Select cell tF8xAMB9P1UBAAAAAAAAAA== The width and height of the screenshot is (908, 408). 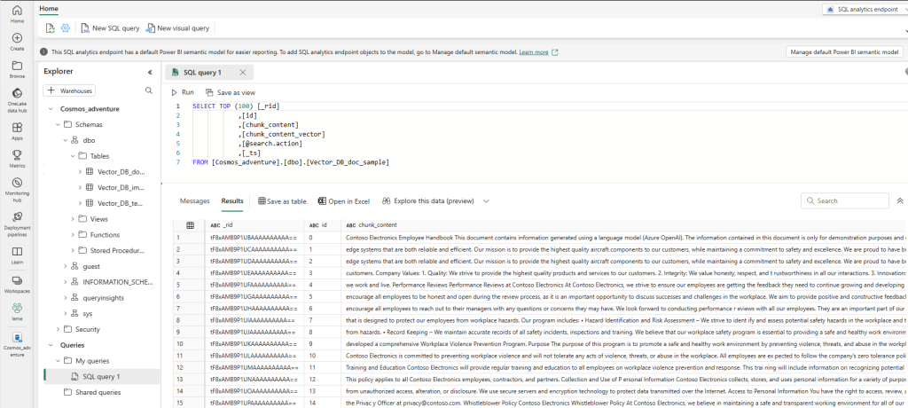tap(253, 237)
